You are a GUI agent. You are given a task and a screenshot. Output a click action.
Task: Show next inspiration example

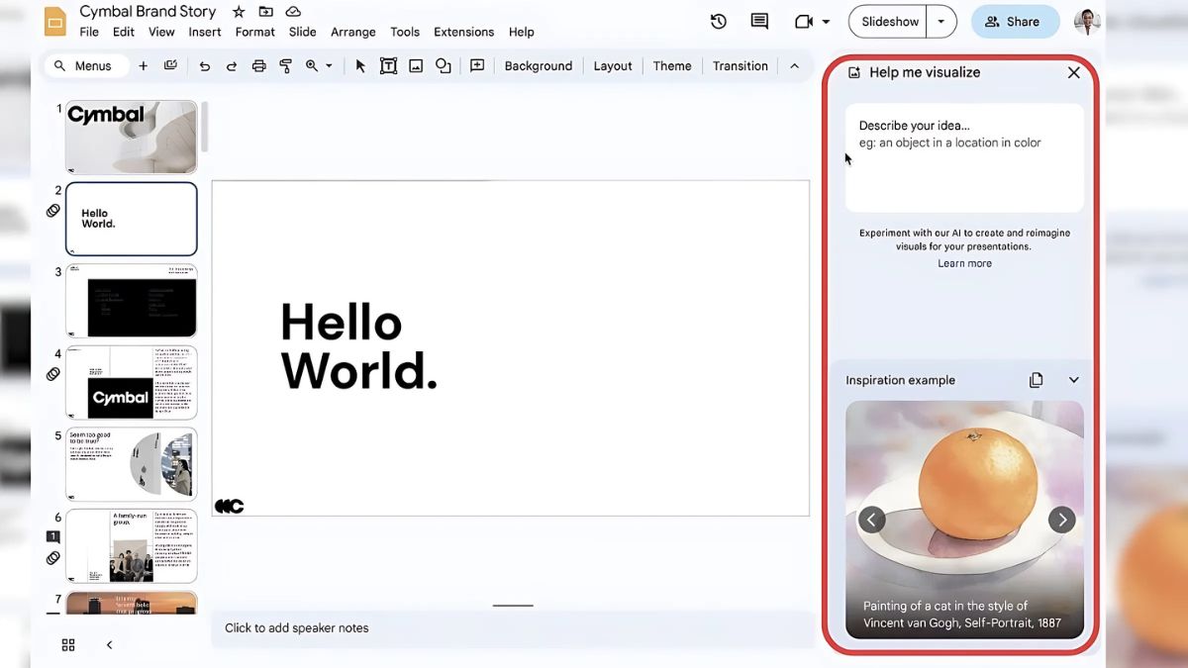(1061, 520)
